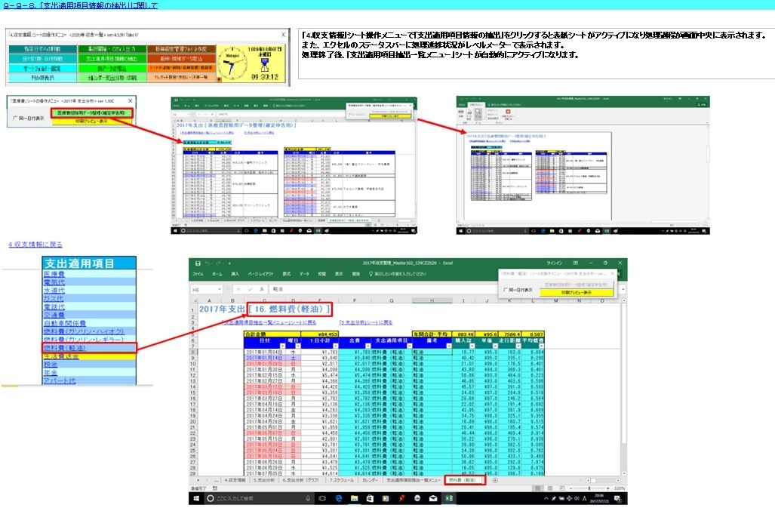Image resolution: width=775 pixels, height=508 pixels.
Task: Open the データ ribbon tab
Action: (x=304, y=274)
